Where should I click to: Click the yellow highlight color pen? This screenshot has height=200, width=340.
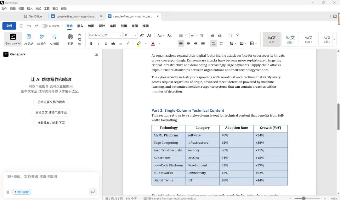[139, 44]
